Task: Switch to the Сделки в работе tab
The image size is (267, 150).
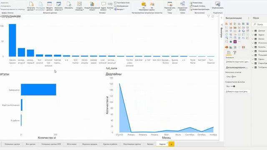Action: pos(110,144)
